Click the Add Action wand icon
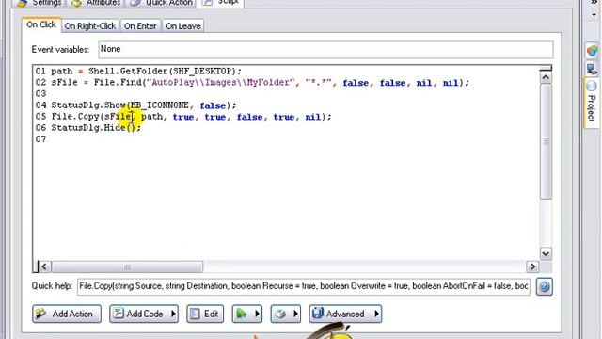The width and height of the screenshot is (602, 339). pos(41,314)
